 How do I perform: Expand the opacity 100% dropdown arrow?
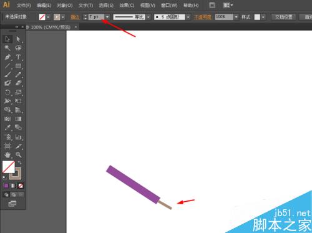[236, 17]
